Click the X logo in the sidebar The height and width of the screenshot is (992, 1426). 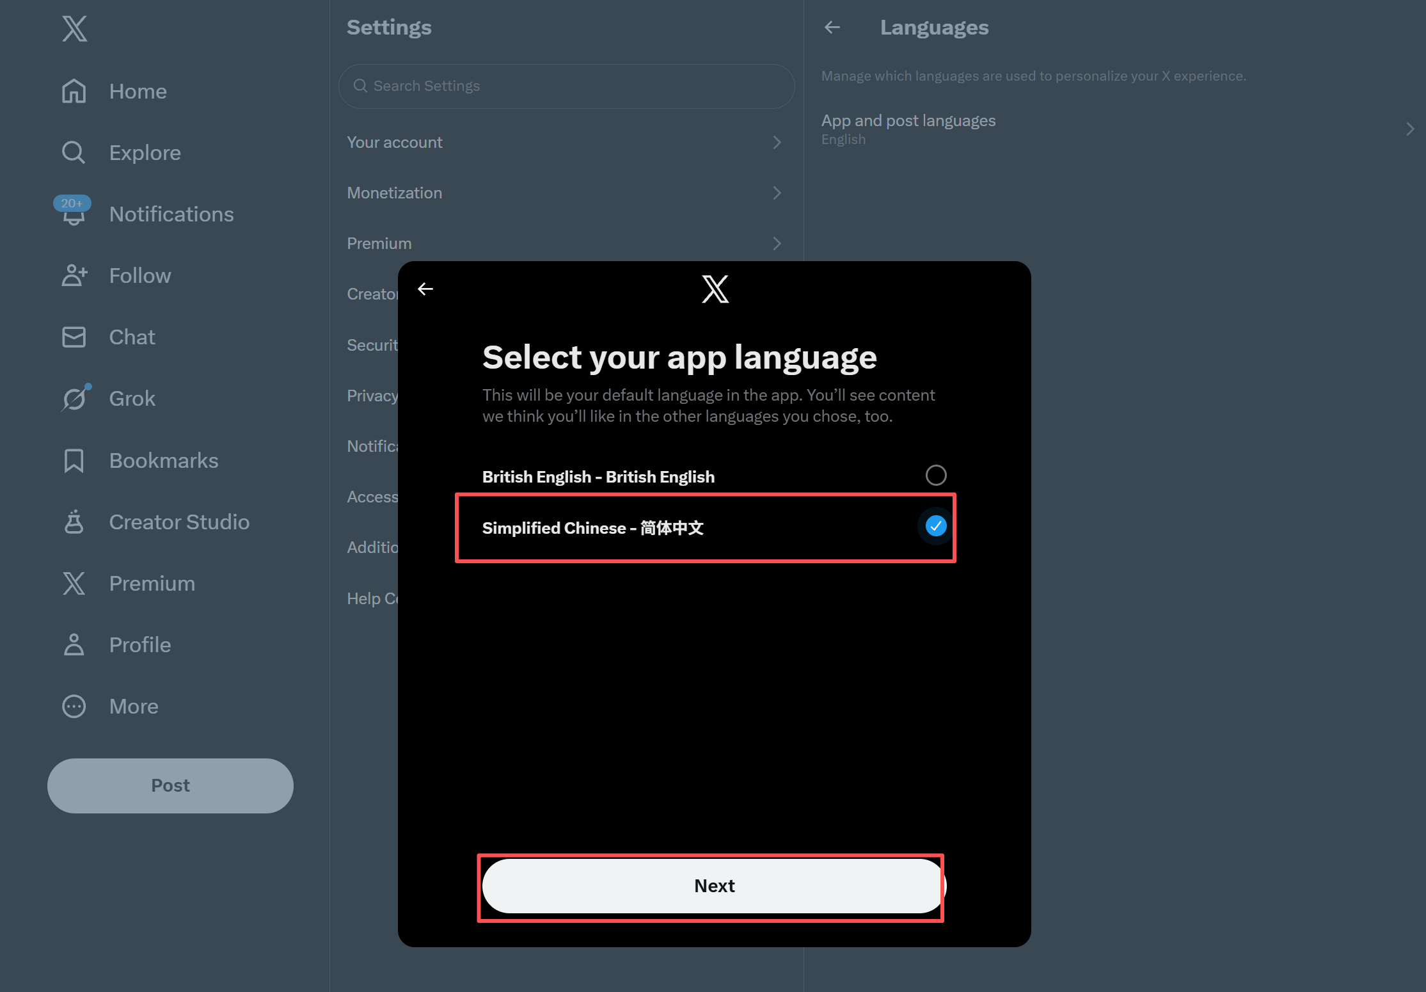[x=74, y=28]
